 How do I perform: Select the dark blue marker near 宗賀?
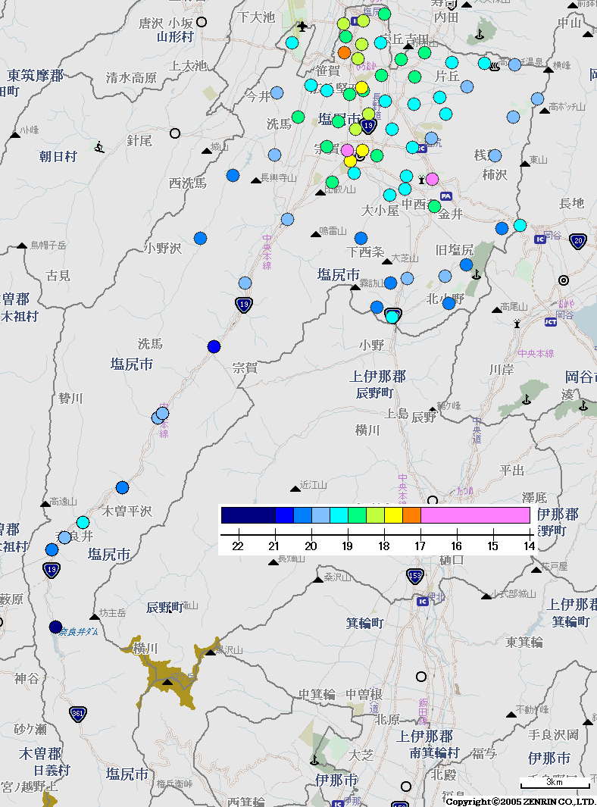coord(214,346)
